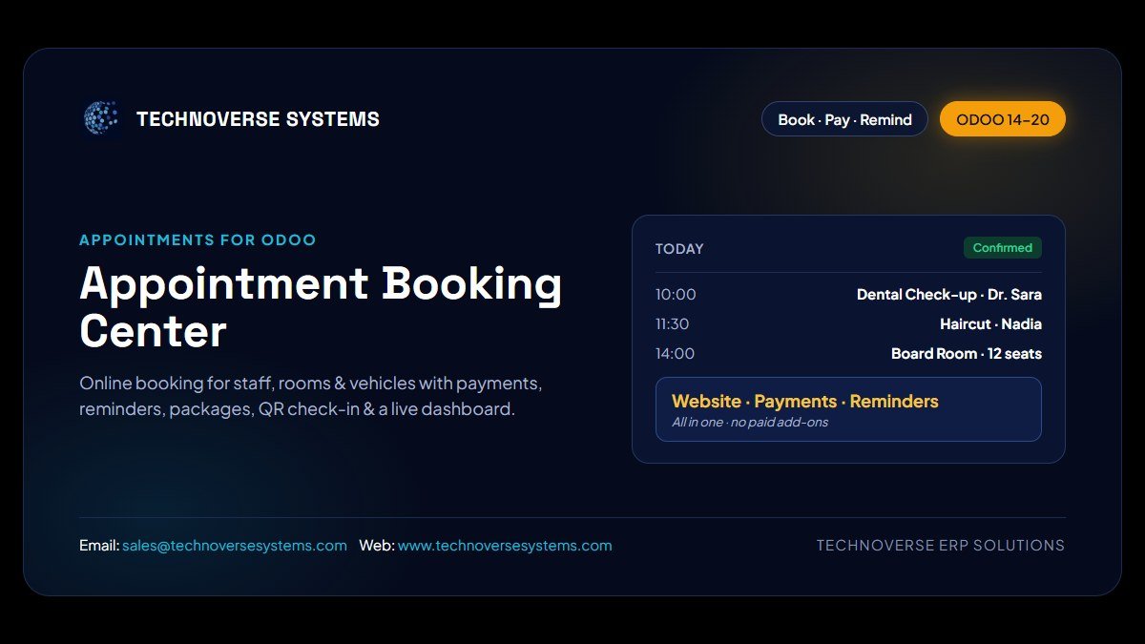Click Website · Payments · Reminders highlight text
The image size is (1145, 644).
[805, 402]
